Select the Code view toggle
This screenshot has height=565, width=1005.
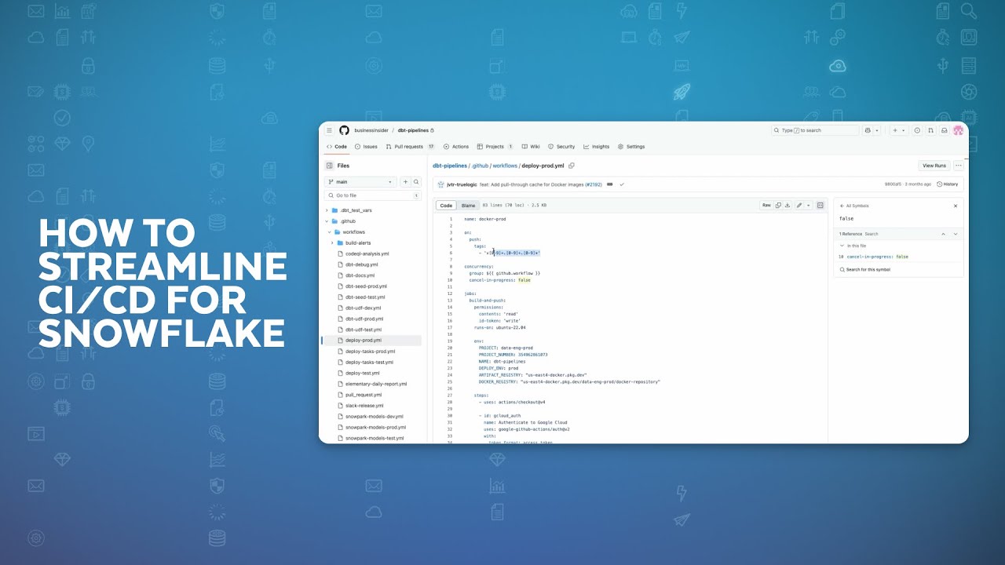[446, 206]
